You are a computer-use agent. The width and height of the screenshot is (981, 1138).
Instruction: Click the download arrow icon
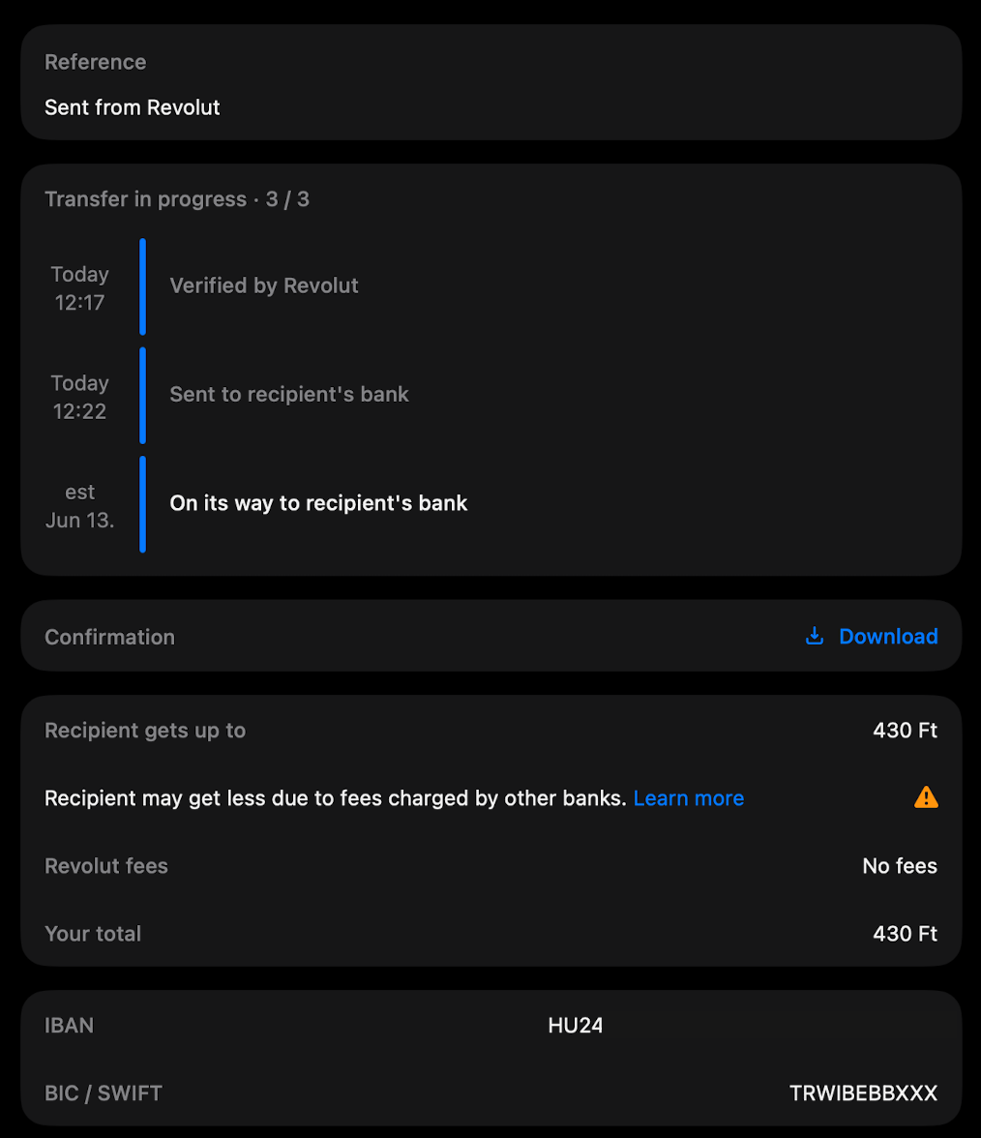click(815, 636)
